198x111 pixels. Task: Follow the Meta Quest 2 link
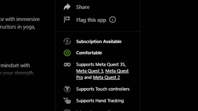click(106, 77)
